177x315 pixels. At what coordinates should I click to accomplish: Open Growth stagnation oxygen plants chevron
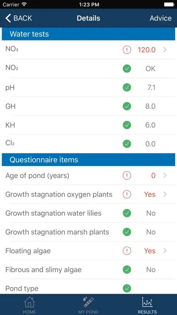click(x=165, y=194)
